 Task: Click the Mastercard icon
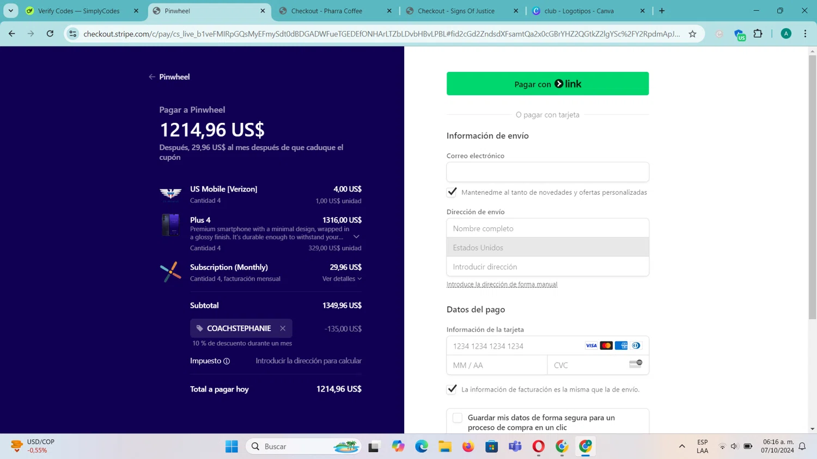[606, 345]
